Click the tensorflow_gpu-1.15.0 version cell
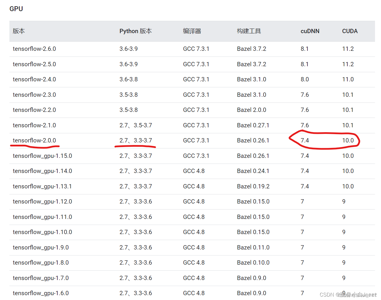This screenshot has width=381, height=300. click(42, 156)
